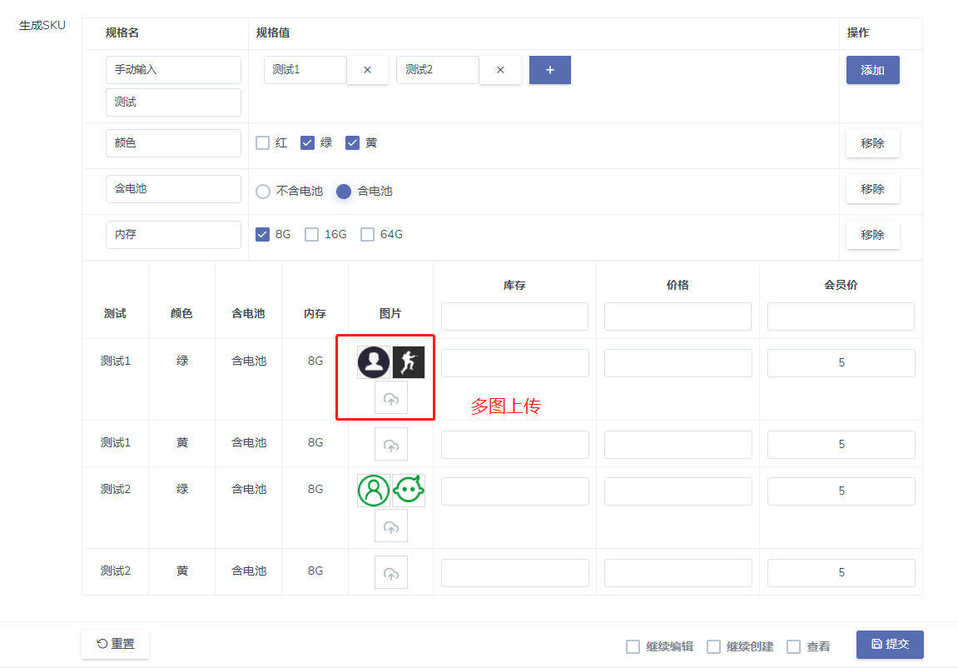The image size is (958, 668).
Task: Open the green robot face thumbnail
Action: pos(409,491)
